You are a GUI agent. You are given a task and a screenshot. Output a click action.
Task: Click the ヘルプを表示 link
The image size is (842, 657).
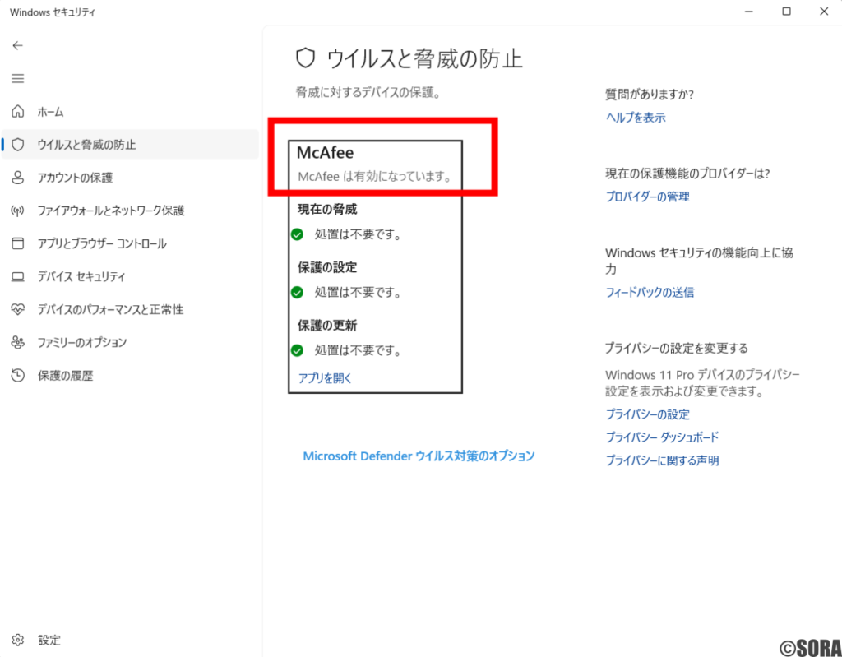[x=636, y=118]
